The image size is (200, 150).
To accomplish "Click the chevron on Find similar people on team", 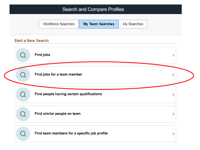I will pos(173,114).
